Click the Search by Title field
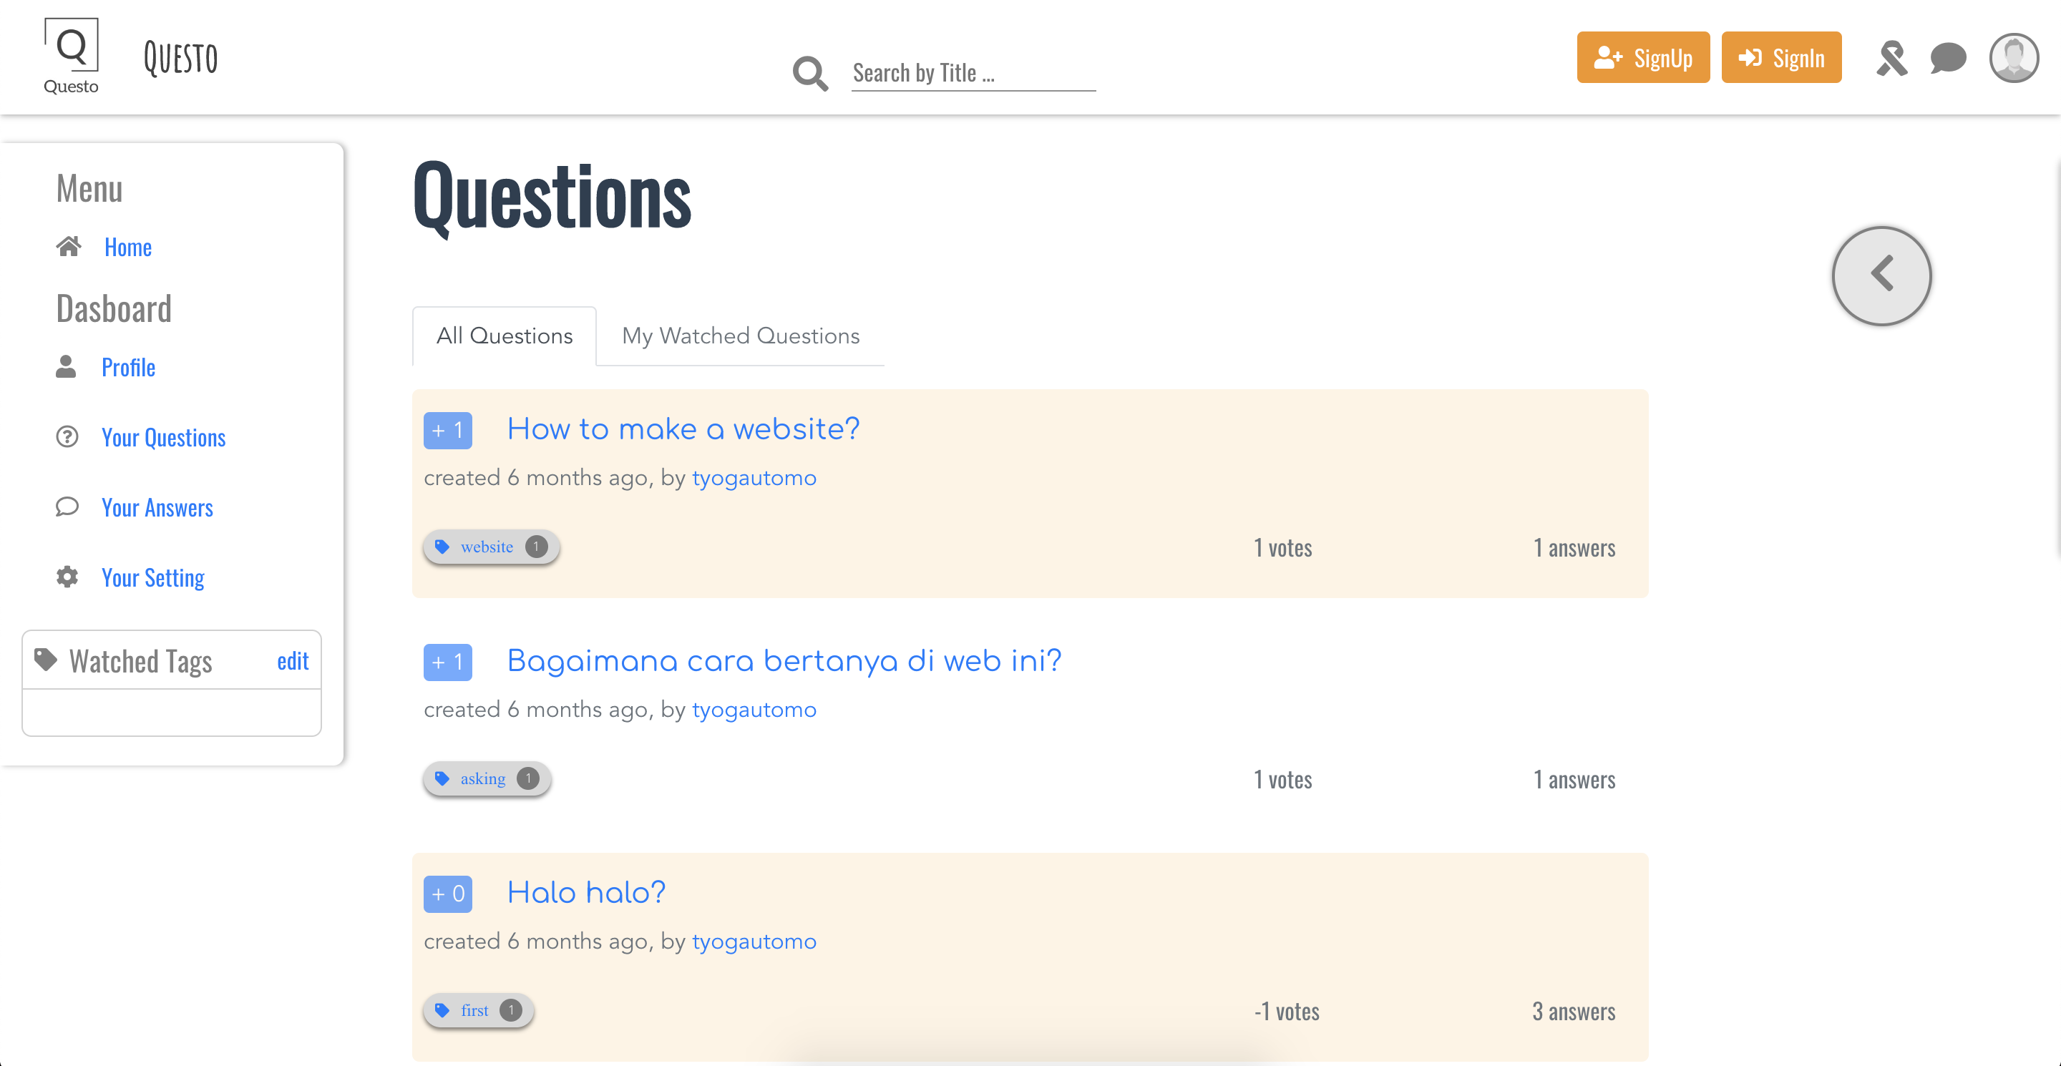The image size is (2061, 1066). [972, 74]
